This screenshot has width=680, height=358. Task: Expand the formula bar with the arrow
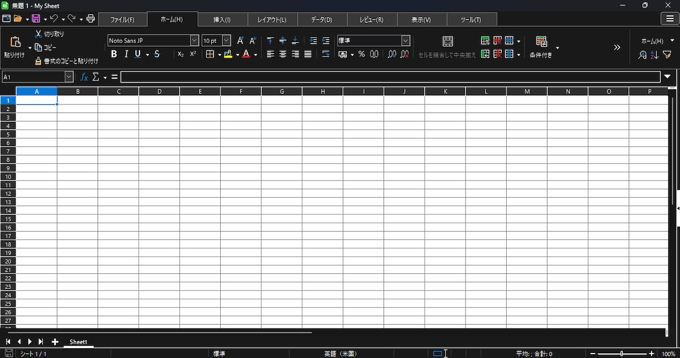[668, 77]
